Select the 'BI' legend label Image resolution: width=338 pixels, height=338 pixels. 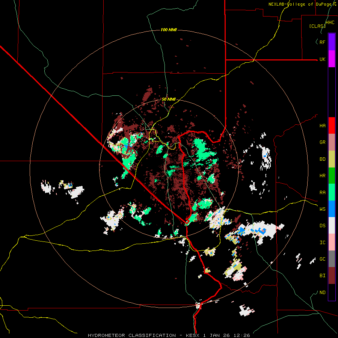322,276
